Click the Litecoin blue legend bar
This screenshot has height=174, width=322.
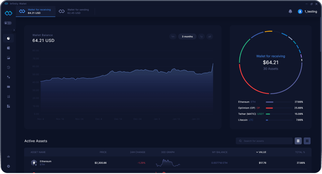click(279, 120)
